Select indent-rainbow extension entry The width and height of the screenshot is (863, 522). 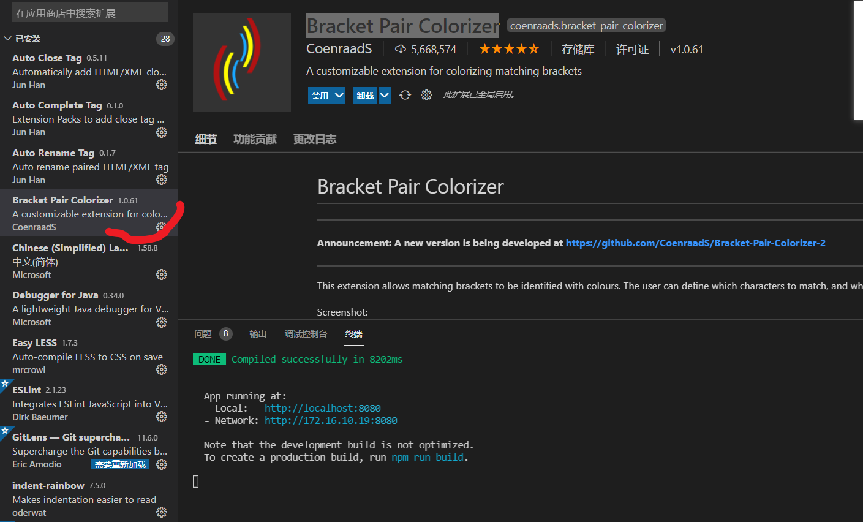click(x=89, y=498)
